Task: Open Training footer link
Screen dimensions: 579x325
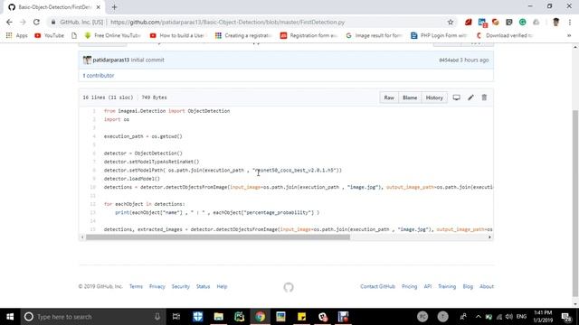Action: (x=447, y=286)
